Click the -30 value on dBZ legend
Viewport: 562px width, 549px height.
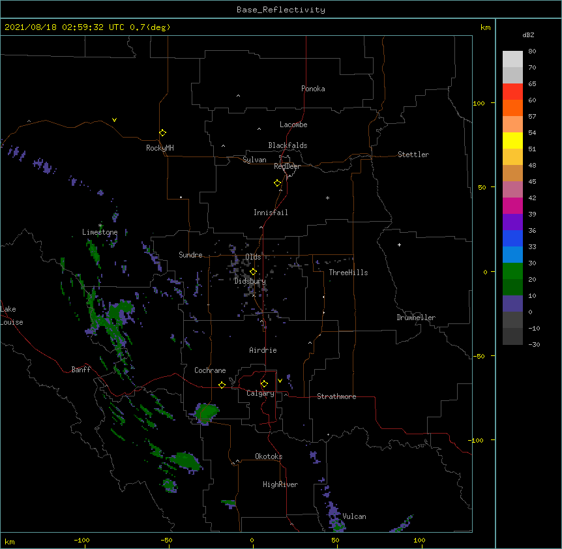[x=534, y=344]
